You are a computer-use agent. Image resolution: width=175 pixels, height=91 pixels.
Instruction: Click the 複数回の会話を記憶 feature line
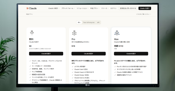point(39,75)
